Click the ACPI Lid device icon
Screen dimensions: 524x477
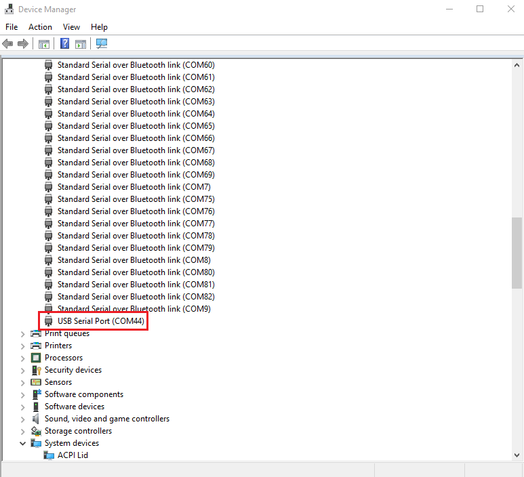tap(49, 455)
